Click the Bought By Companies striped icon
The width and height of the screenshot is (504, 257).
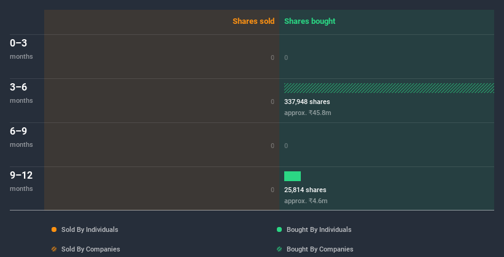click(279, 249)
